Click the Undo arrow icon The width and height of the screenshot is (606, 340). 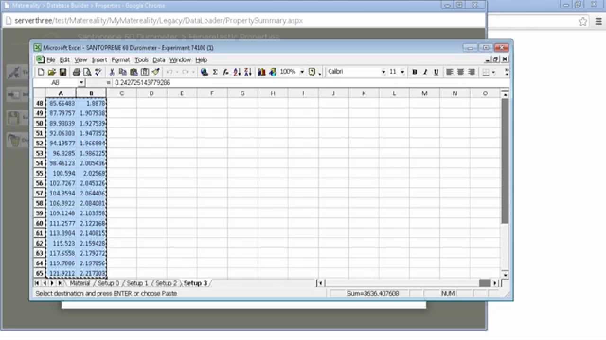click(169, 72)
